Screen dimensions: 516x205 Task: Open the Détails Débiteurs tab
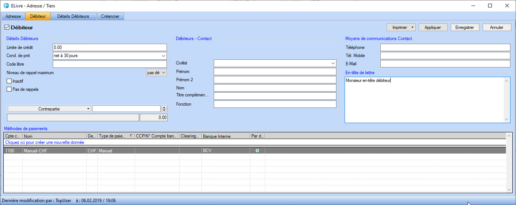click(x=73, y=16)
